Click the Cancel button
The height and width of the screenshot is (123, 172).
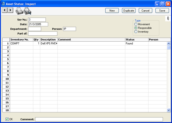(x=145, y=11)
